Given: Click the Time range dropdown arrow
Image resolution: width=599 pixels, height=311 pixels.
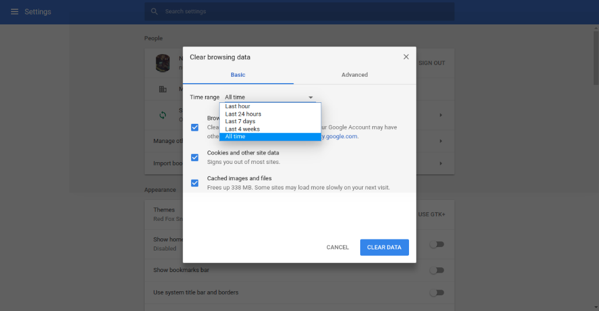Looking at the screenshot, I should point(311,98).
